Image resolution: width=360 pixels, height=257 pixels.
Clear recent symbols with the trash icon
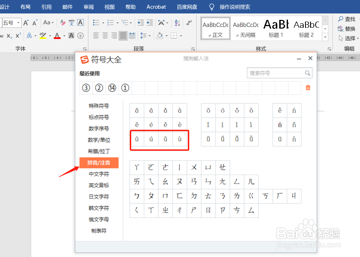point(308,87)
